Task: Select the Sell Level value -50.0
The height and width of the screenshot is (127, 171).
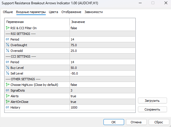Action: click(x=102, y=73)
